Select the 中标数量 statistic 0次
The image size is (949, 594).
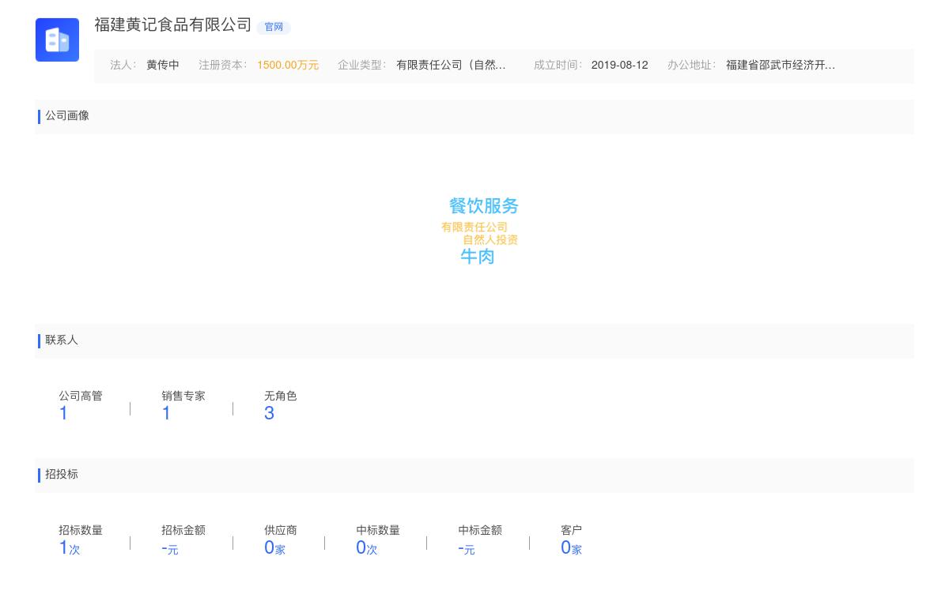pos(366,547)
